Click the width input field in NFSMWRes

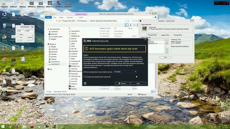tap(20, 31)
